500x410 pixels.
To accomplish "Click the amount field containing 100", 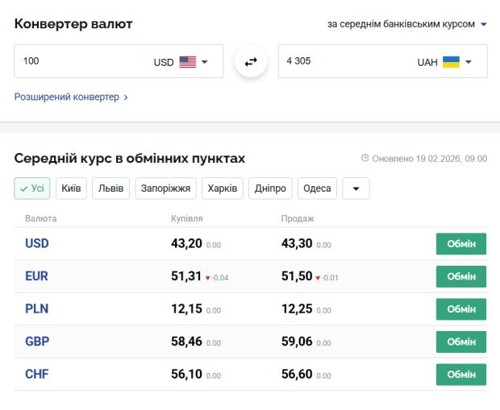I will [x=81, y=61].
